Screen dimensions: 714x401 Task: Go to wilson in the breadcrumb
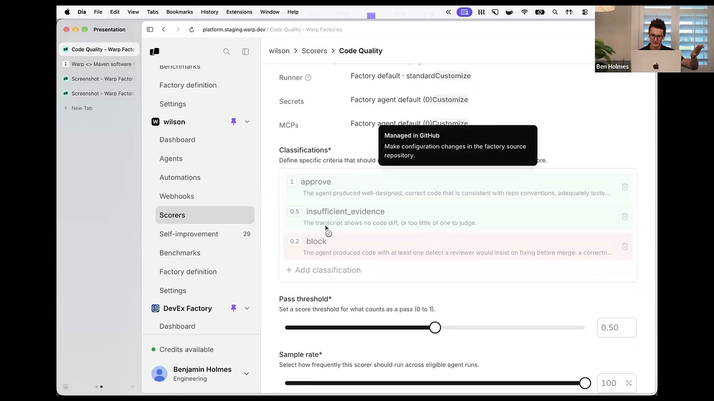click(x=279, y=51)
